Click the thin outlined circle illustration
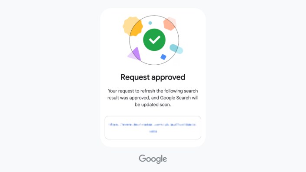This screenshot has width=306, height=172. (x=154, y=40)
